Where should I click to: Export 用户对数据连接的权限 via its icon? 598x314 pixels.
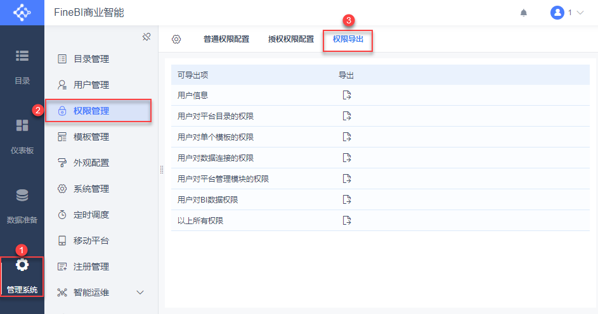347,158
